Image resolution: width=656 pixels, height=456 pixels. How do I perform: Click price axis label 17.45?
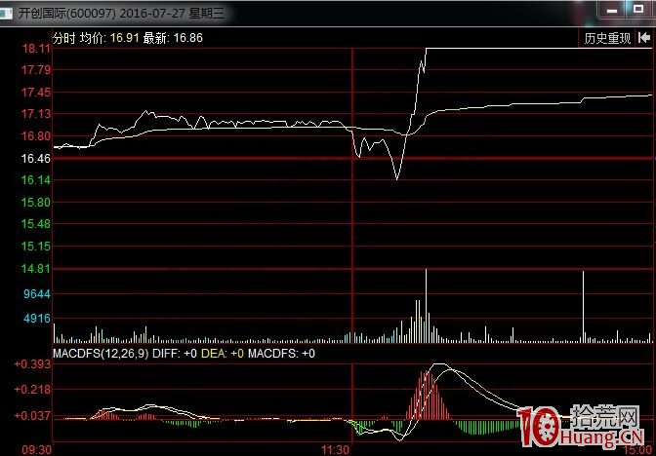pyautogui.click(x=36, y=93)
